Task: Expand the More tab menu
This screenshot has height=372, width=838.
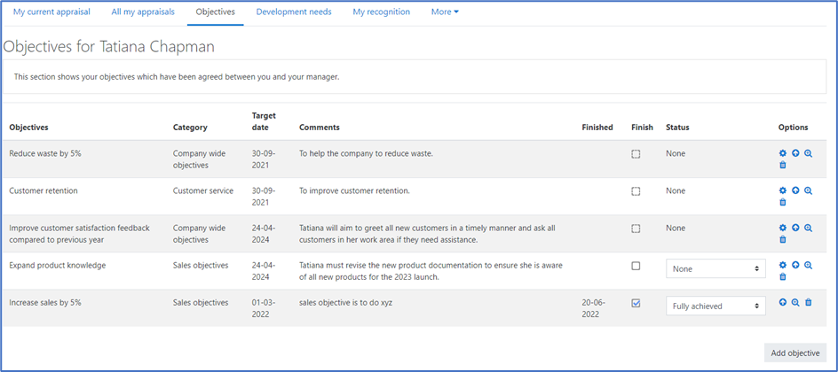Action: pos(446,12)
